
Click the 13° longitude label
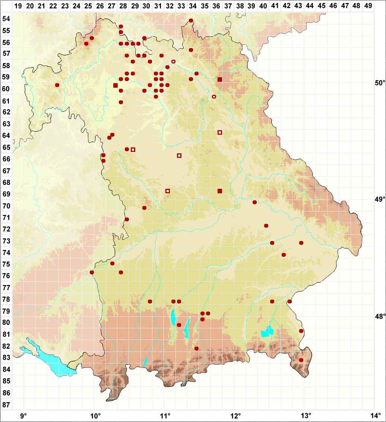pos(306,416)
